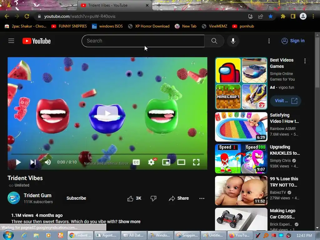Open a new browser tab
The width and height of the screenshot is (320, 240).
[x=159, y=5]
